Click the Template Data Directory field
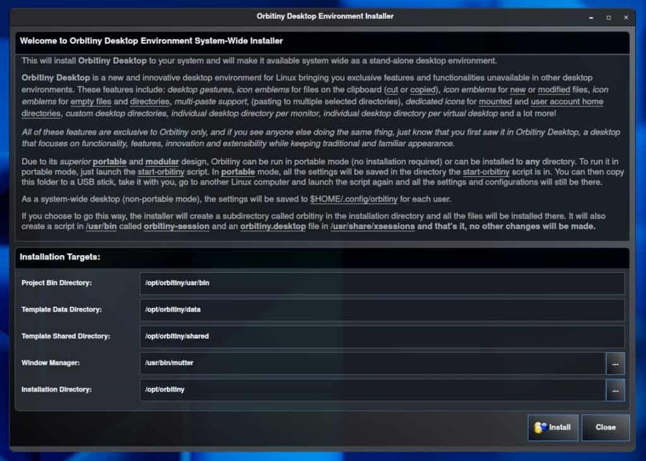 click(382, 310)
